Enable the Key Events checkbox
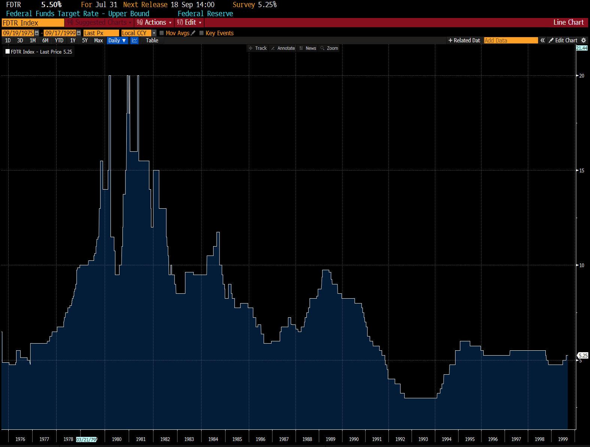 pyautogui.click(x=202, y=33)
